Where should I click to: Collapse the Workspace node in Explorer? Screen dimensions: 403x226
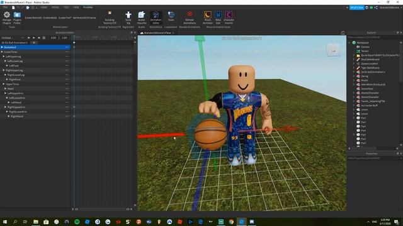pyautogui.click(x=349, y=43)
